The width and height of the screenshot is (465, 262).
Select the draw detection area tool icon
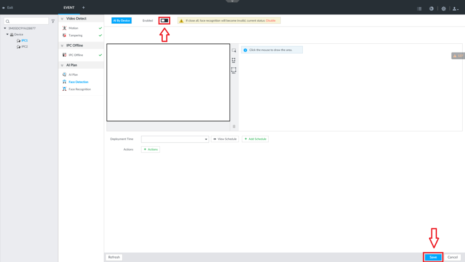point(234,50)
